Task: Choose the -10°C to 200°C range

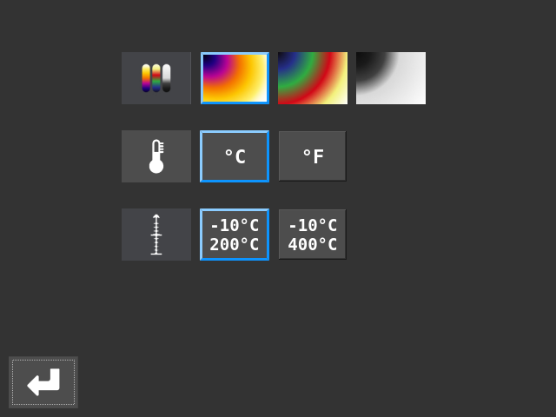Action: point(235,235)
